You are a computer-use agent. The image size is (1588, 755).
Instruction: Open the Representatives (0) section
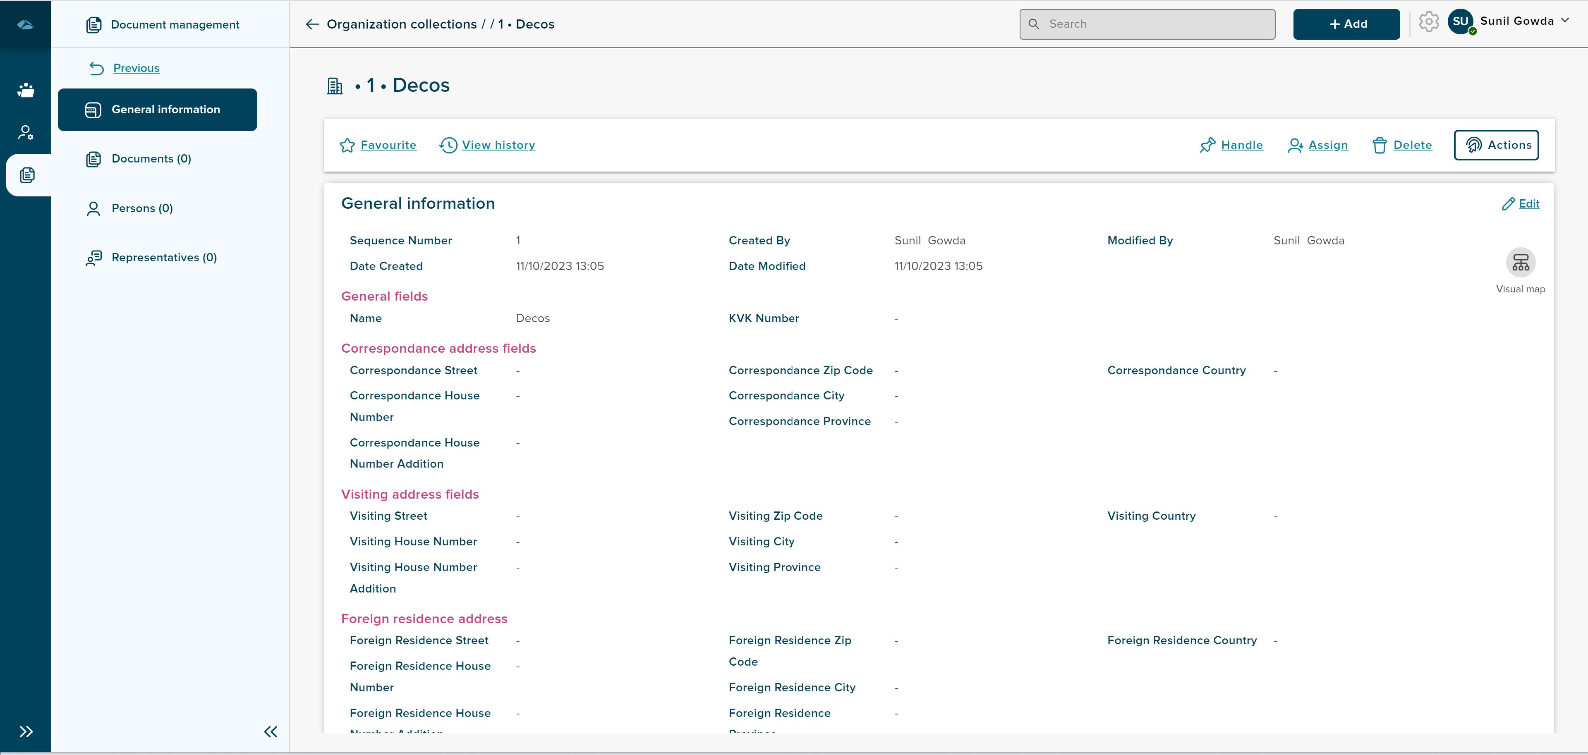click(x=164, y=258)
